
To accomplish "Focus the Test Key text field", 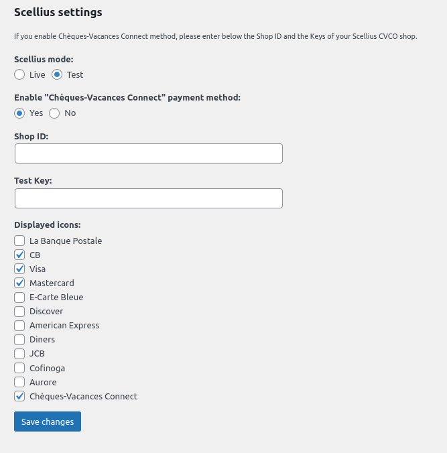I will [148, 198].
